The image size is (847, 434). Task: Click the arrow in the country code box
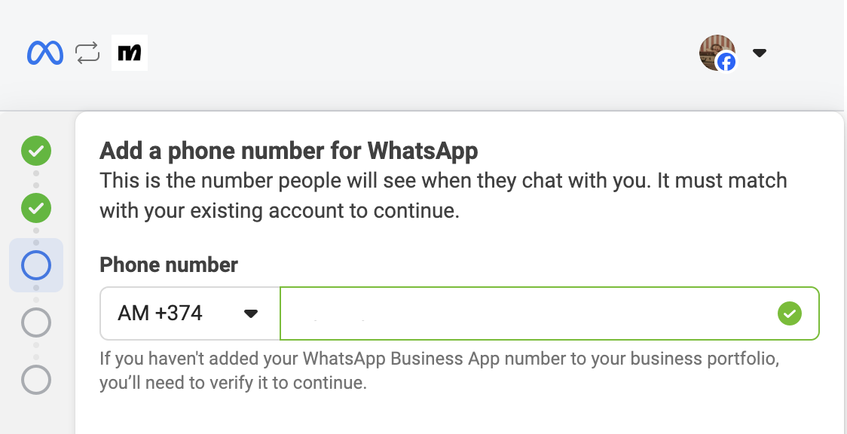coord(251,313)
